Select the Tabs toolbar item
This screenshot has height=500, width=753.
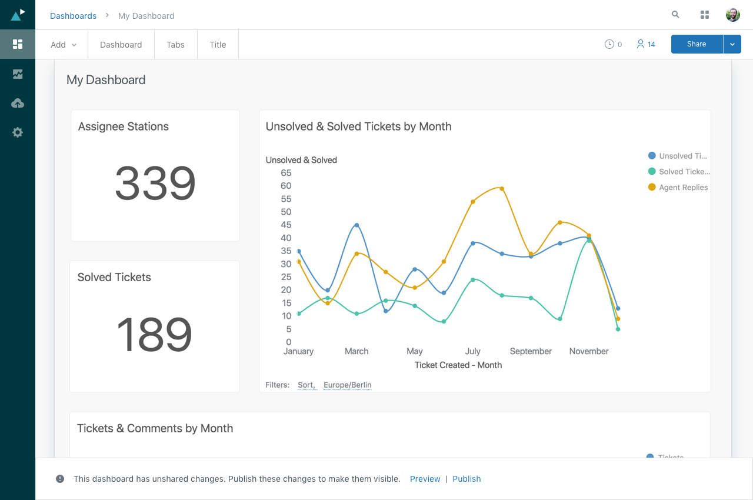click(175, 45)
